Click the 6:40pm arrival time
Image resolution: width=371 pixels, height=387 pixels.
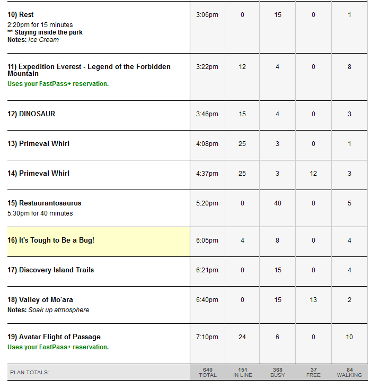tap(207, 300)
